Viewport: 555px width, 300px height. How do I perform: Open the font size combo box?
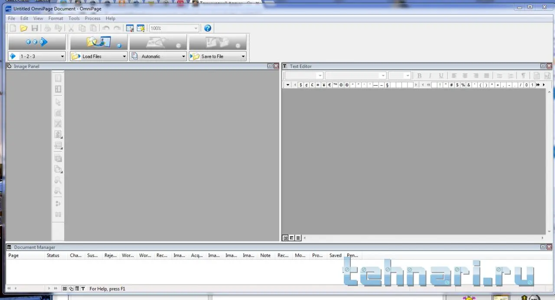(x=399, y=75)
